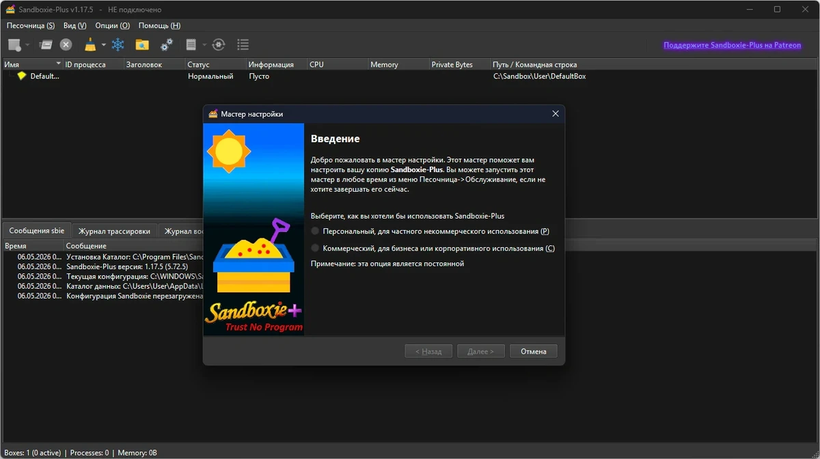Expand the broom cleanup dropdown arrow
This screenshot has height=459, width=820.
pyautogui.click(x=104, y=45)
